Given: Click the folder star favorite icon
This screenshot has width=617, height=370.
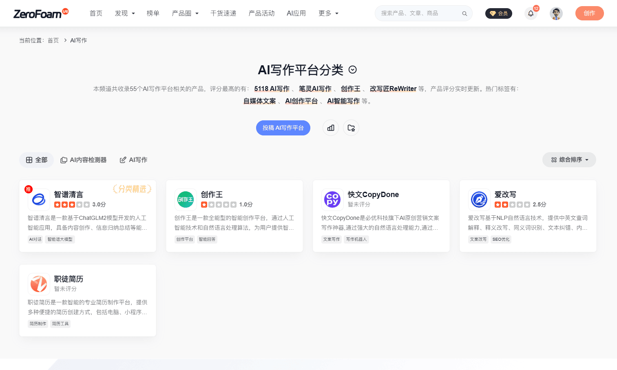Looking at the screenshot, I should [351, 128].
